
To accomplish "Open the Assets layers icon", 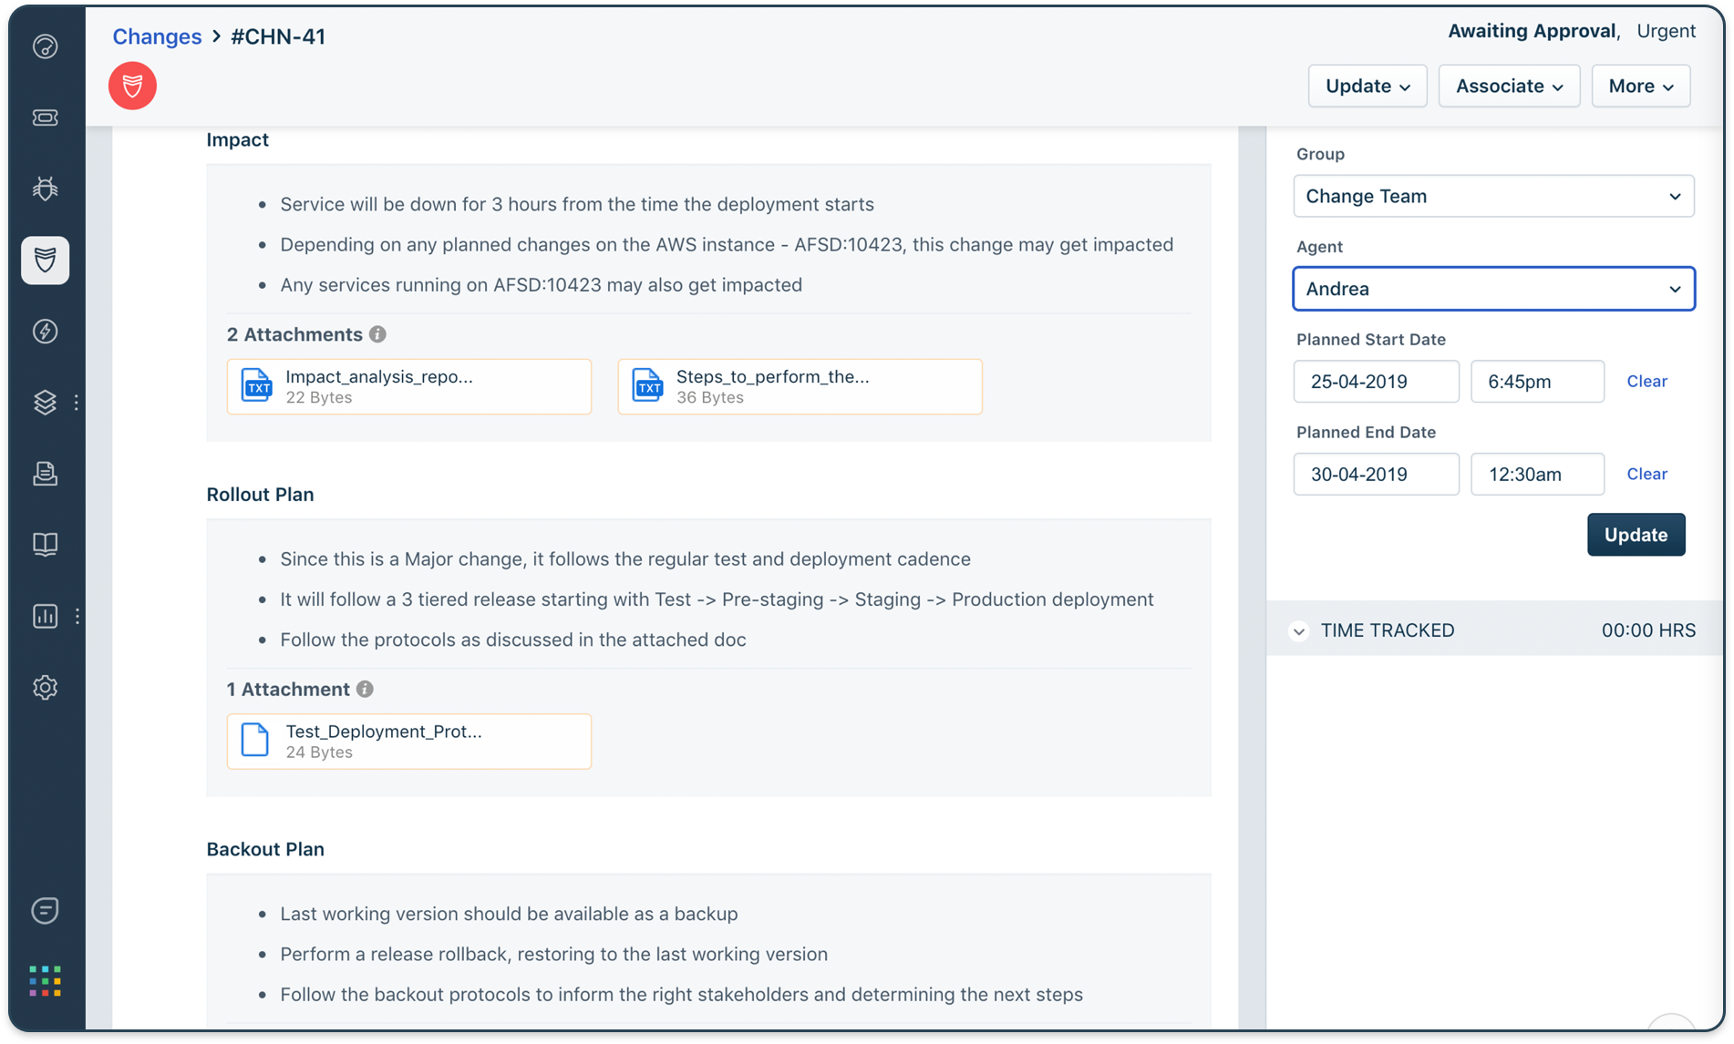I will (45, 402).
